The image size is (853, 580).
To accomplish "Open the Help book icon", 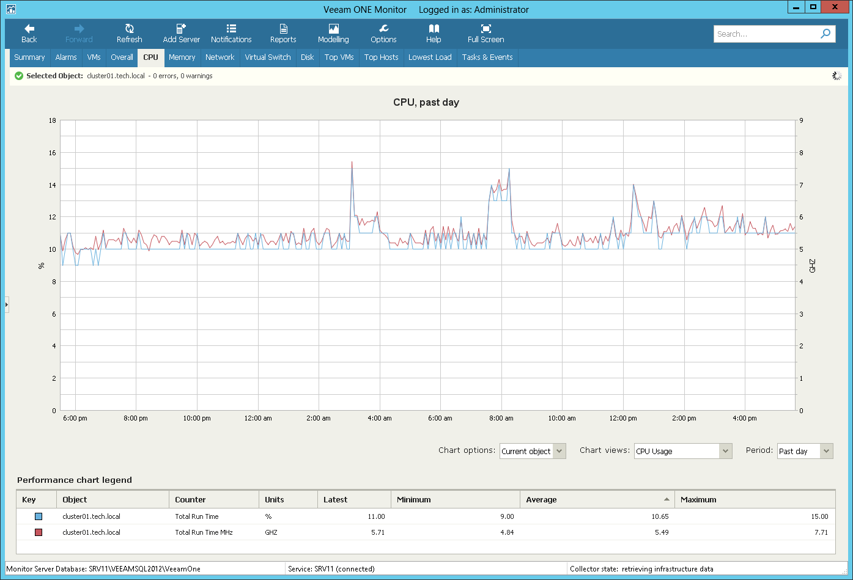I will (x=434, y=29).
